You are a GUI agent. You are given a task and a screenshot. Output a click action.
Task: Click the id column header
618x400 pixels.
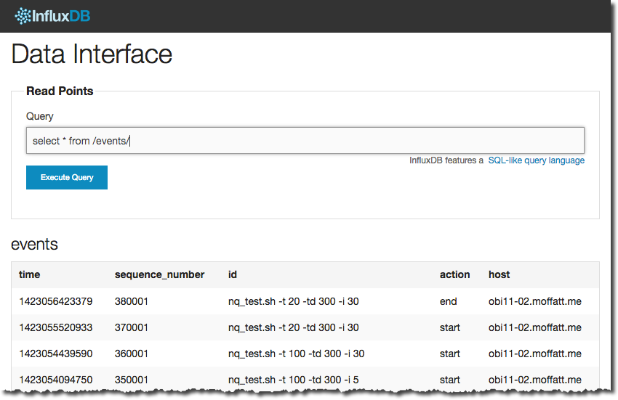(233, 274)
